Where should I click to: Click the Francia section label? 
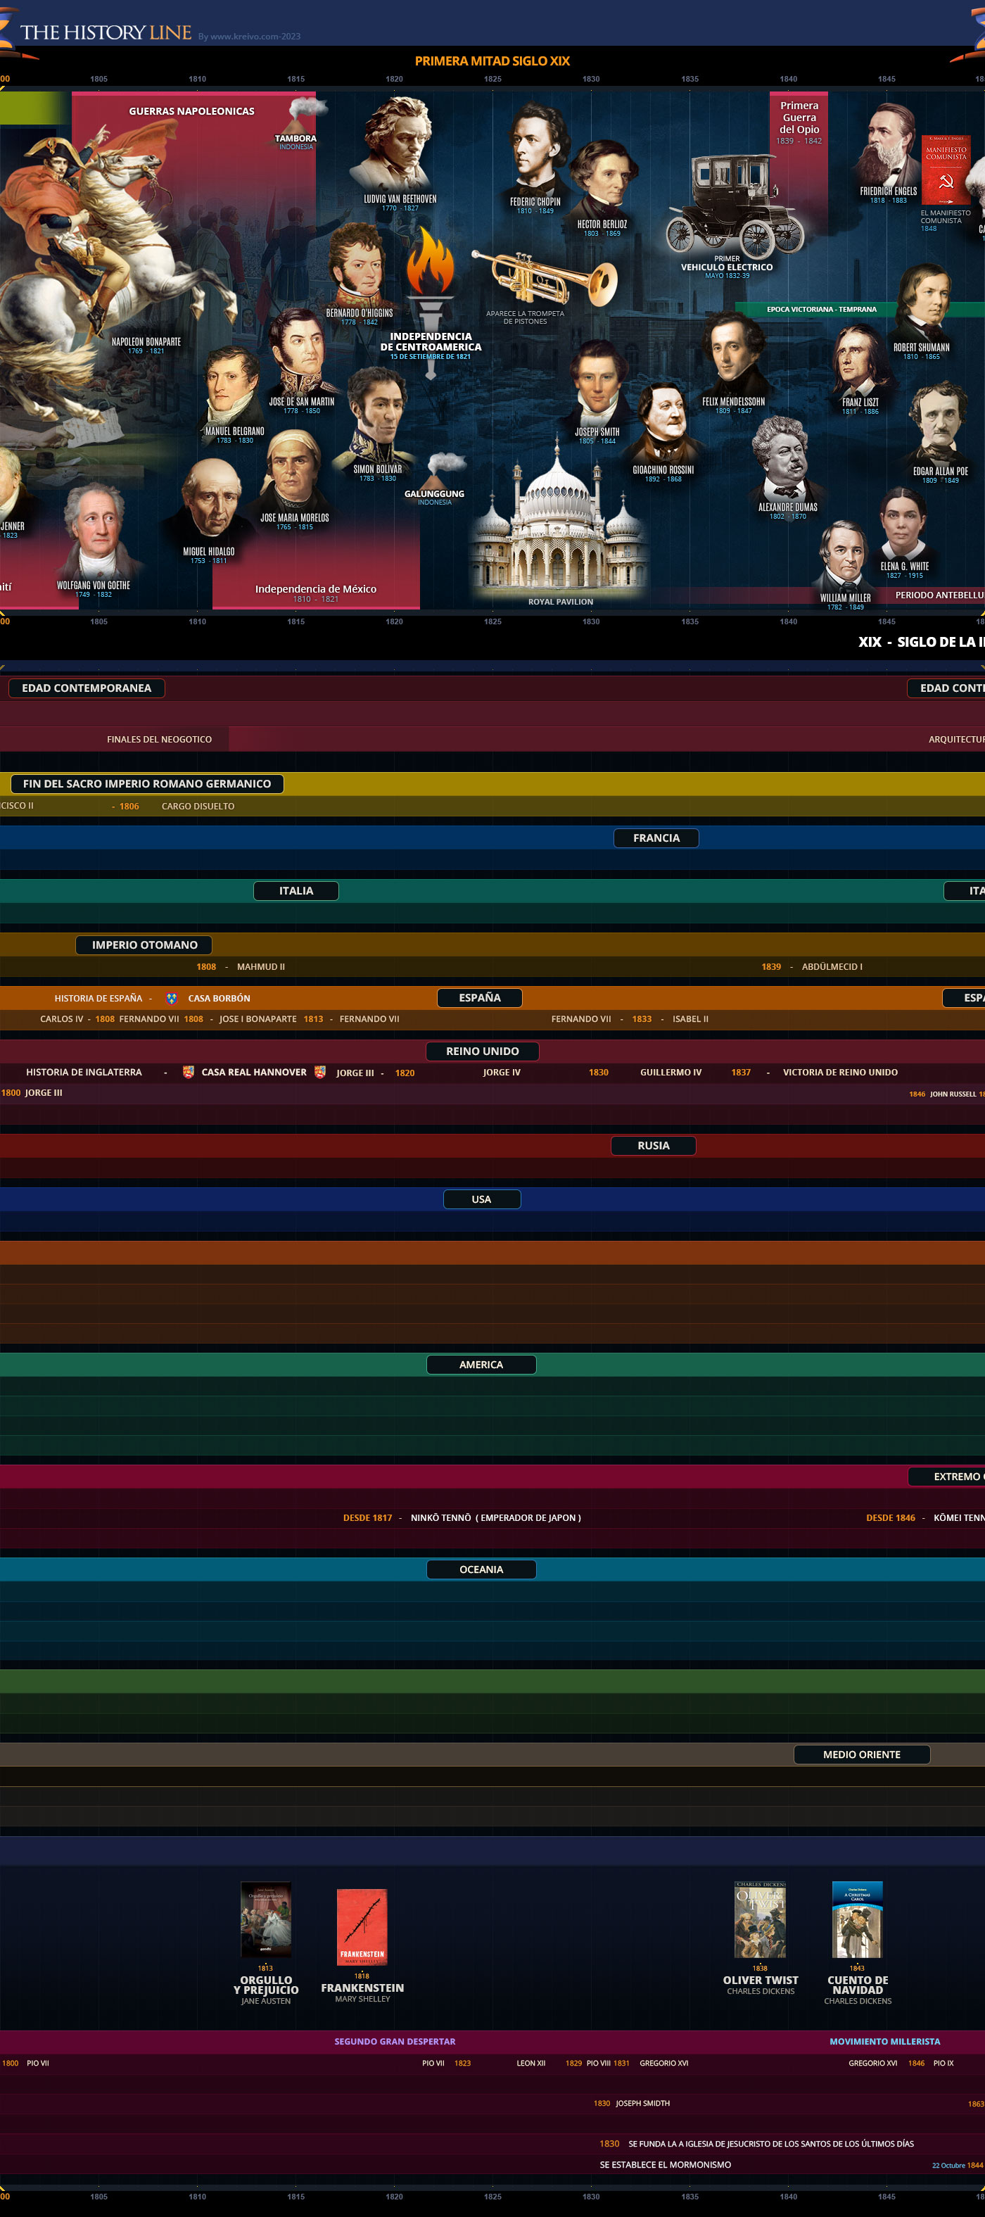(x=656, y=838)
